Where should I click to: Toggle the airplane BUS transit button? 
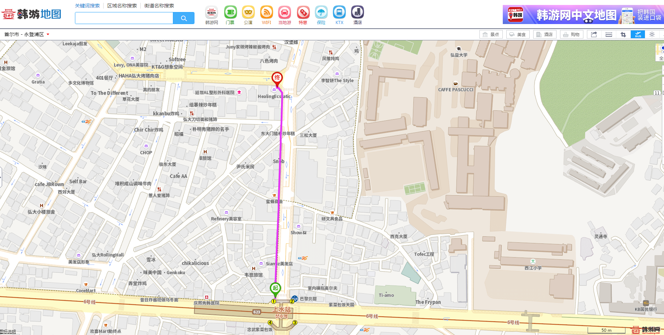(638, 34)
